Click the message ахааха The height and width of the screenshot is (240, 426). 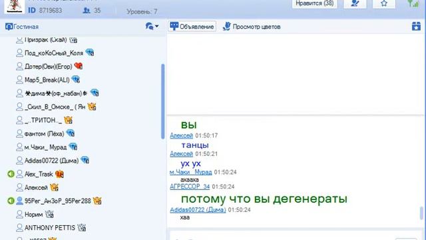tap(189, 179)
